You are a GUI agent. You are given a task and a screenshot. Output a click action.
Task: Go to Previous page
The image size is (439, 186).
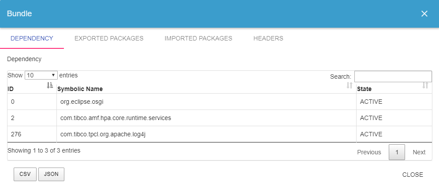click(x=369, y=152)
